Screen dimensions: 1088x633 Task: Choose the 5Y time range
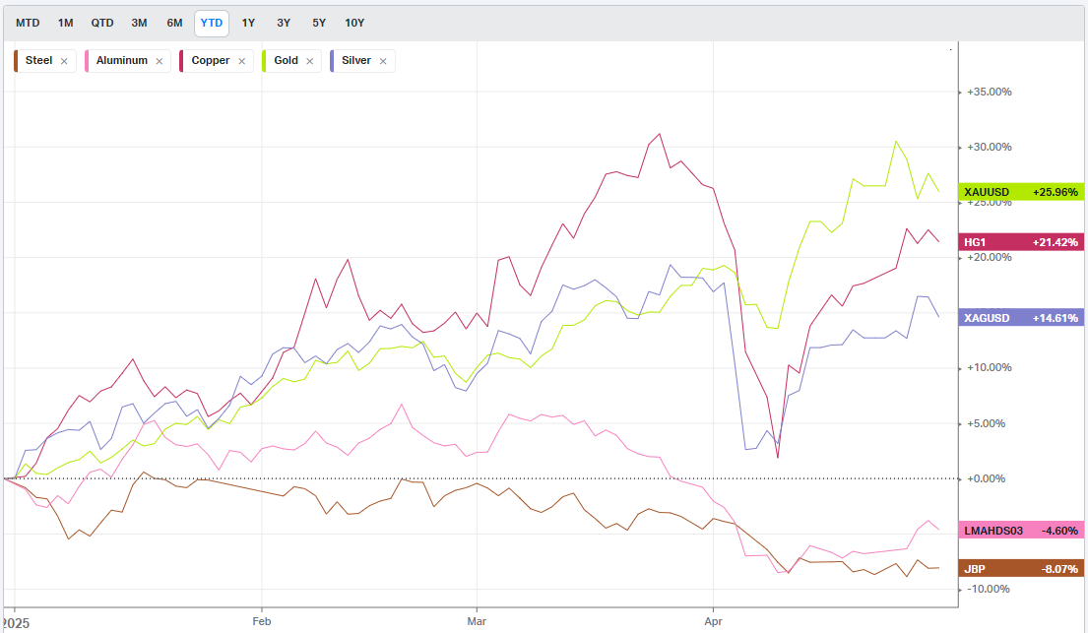(319, 23)
